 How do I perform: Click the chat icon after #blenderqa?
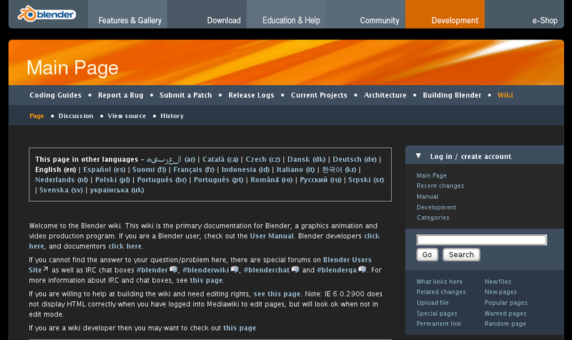(363, 270)
